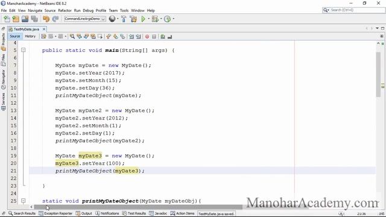Open the Services side panel
Screen dimensions: 386x217
pyautogui.click(x=3, y=102)
